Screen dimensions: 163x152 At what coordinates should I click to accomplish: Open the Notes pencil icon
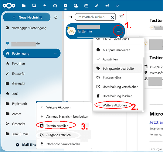click(x=97, y=5)
